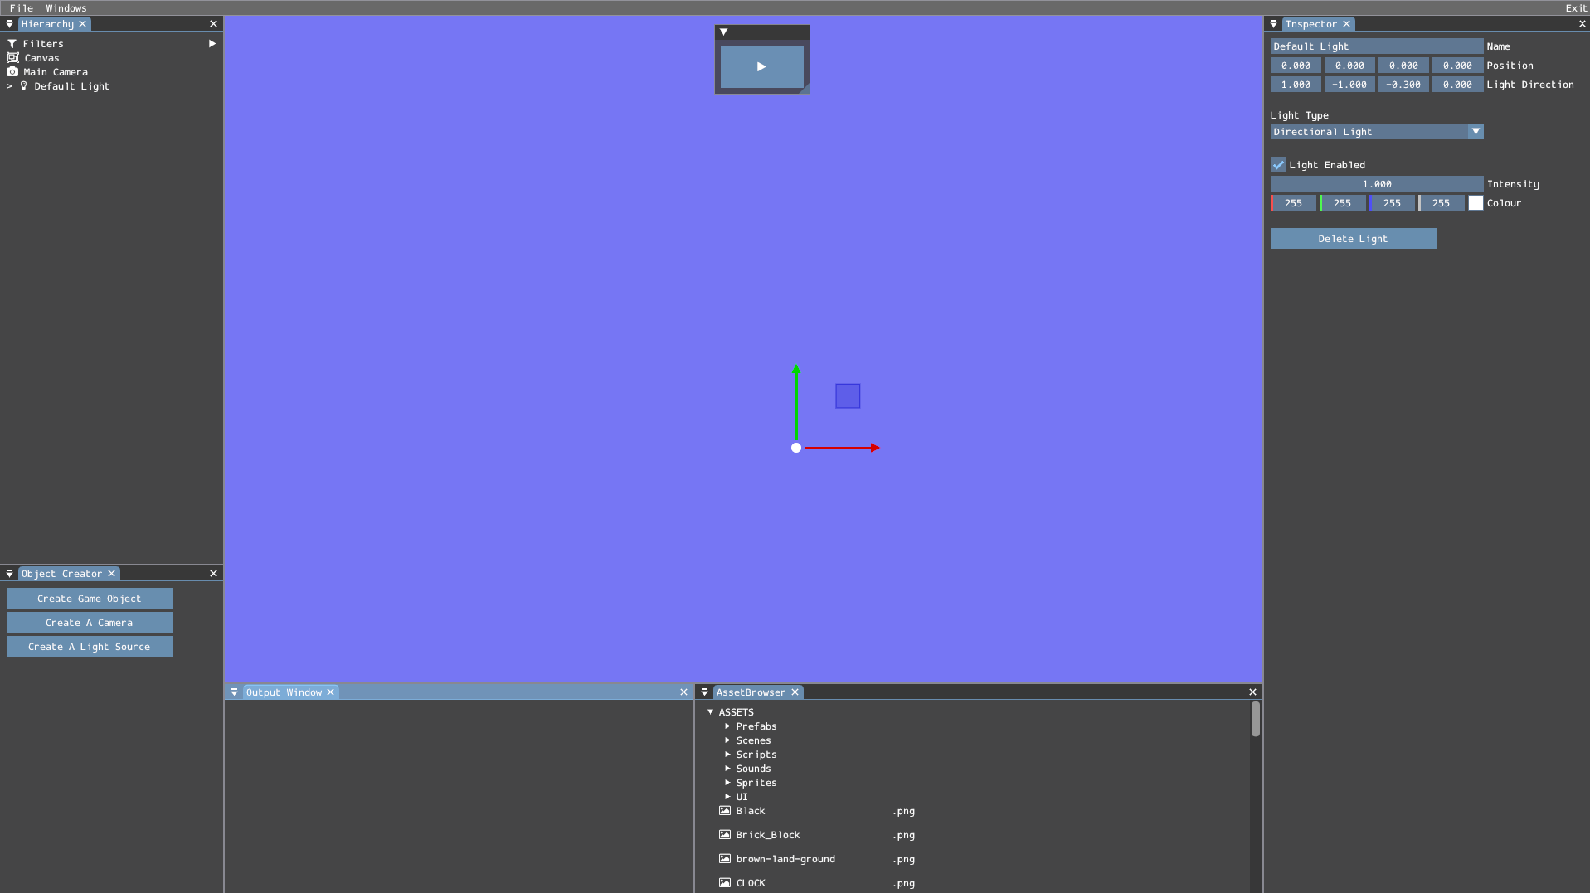This screenshot has width=1590, height=893.
Task: Expand the Scripts folder
Action: click(727, 754)
